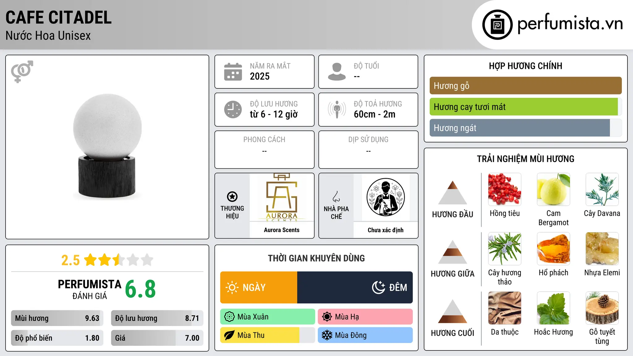Choose the Mùa Xuân season bar

pos(268,317)
